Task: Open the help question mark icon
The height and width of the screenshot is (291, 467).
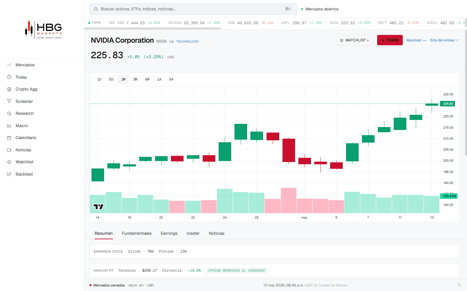Action: [459, 285]
